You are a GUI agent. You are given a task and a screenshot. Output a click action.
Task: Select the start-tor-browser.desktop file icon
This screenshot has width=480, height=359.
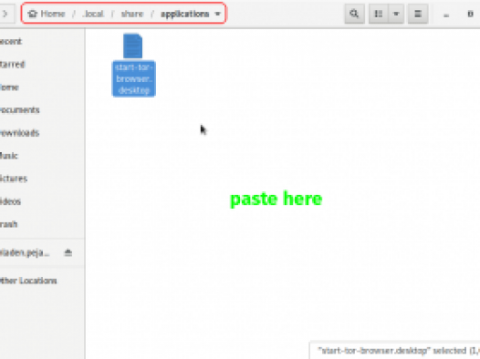tap(133, 46)
